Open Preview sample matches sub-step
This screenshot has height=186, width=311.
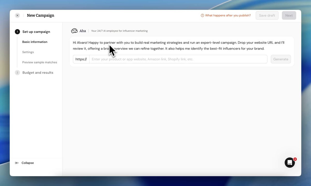(x=40, y=62)
